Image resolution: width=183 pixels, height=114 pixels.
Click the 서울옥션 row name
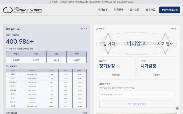tap(13, 74)
